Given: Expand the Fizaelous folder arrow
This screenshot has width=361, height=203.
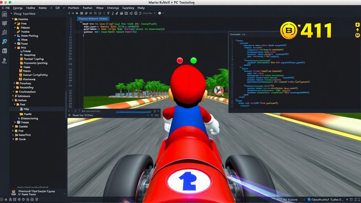Looking at the screenshot, I should 14,83.
